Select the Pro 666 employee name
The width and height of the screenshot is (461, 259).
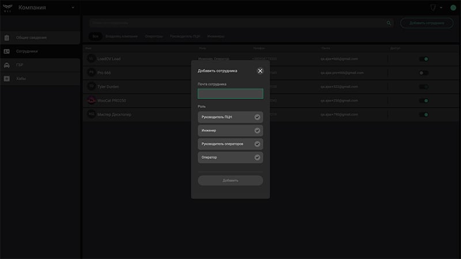click(x=104, y=73)
